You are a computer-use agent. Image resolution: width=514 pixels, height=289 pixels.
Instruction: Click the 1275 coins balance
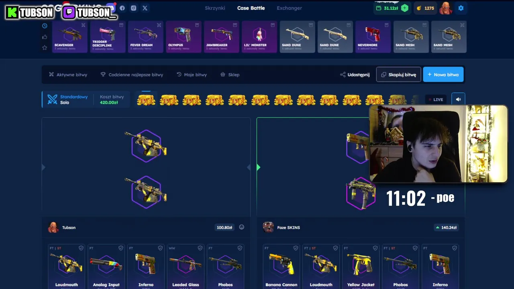tap(426, 8)
